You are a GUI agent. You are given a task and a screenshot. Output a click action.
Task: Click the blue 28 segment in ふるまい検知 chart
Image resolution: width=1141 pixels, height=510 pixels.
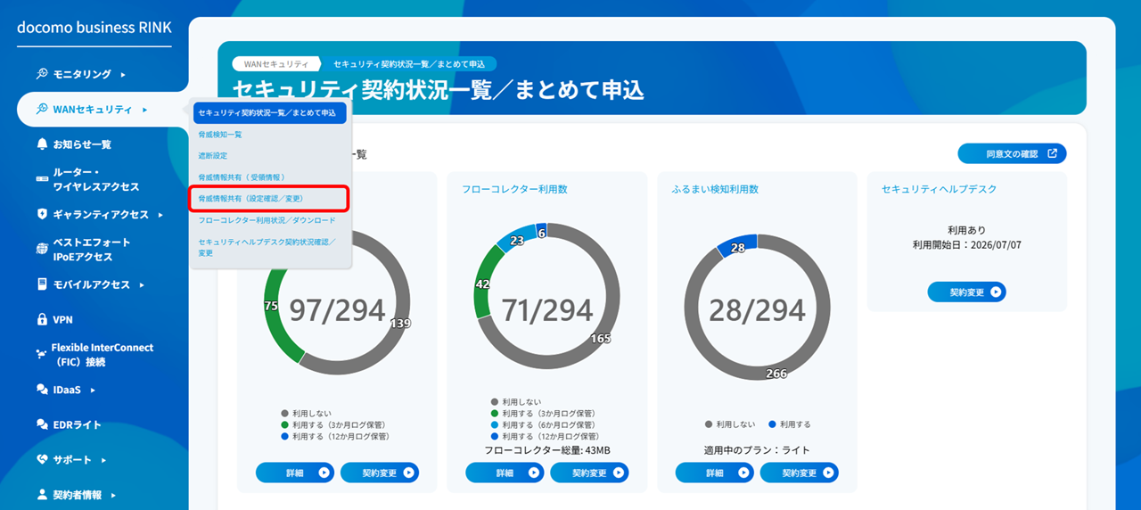click(x=737, y=247)
